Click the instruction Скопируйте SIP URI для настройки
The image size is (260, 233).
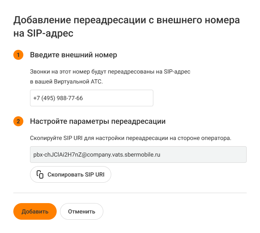[130, 137]
